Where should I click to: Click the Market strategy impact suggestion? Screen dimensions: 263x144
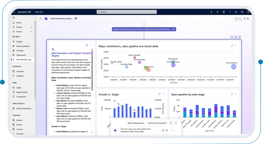pos(136,123)
